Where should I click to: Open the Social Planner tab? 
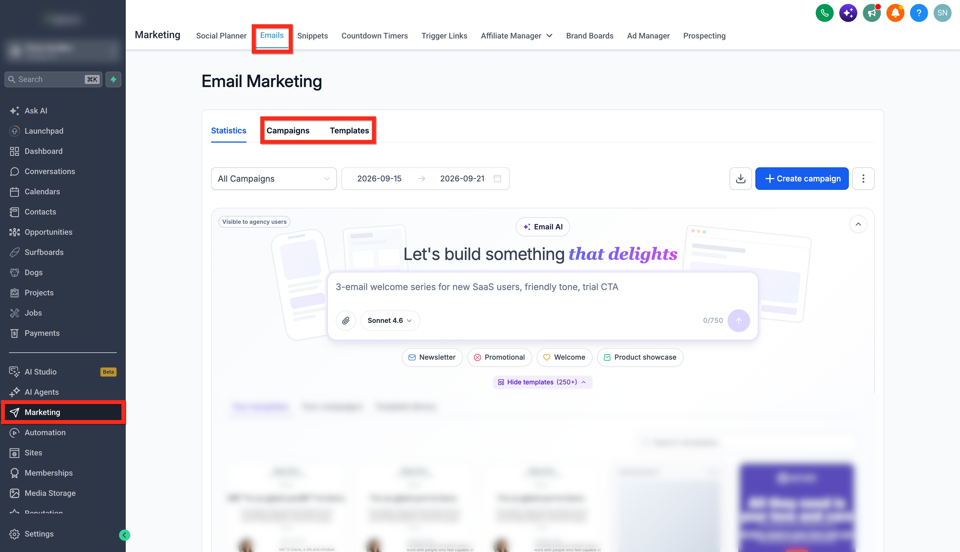[x=221, y=36]
